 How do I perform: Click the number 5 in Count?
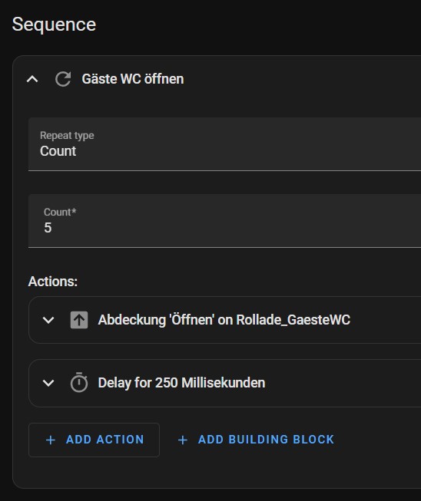tap(48, 228)
